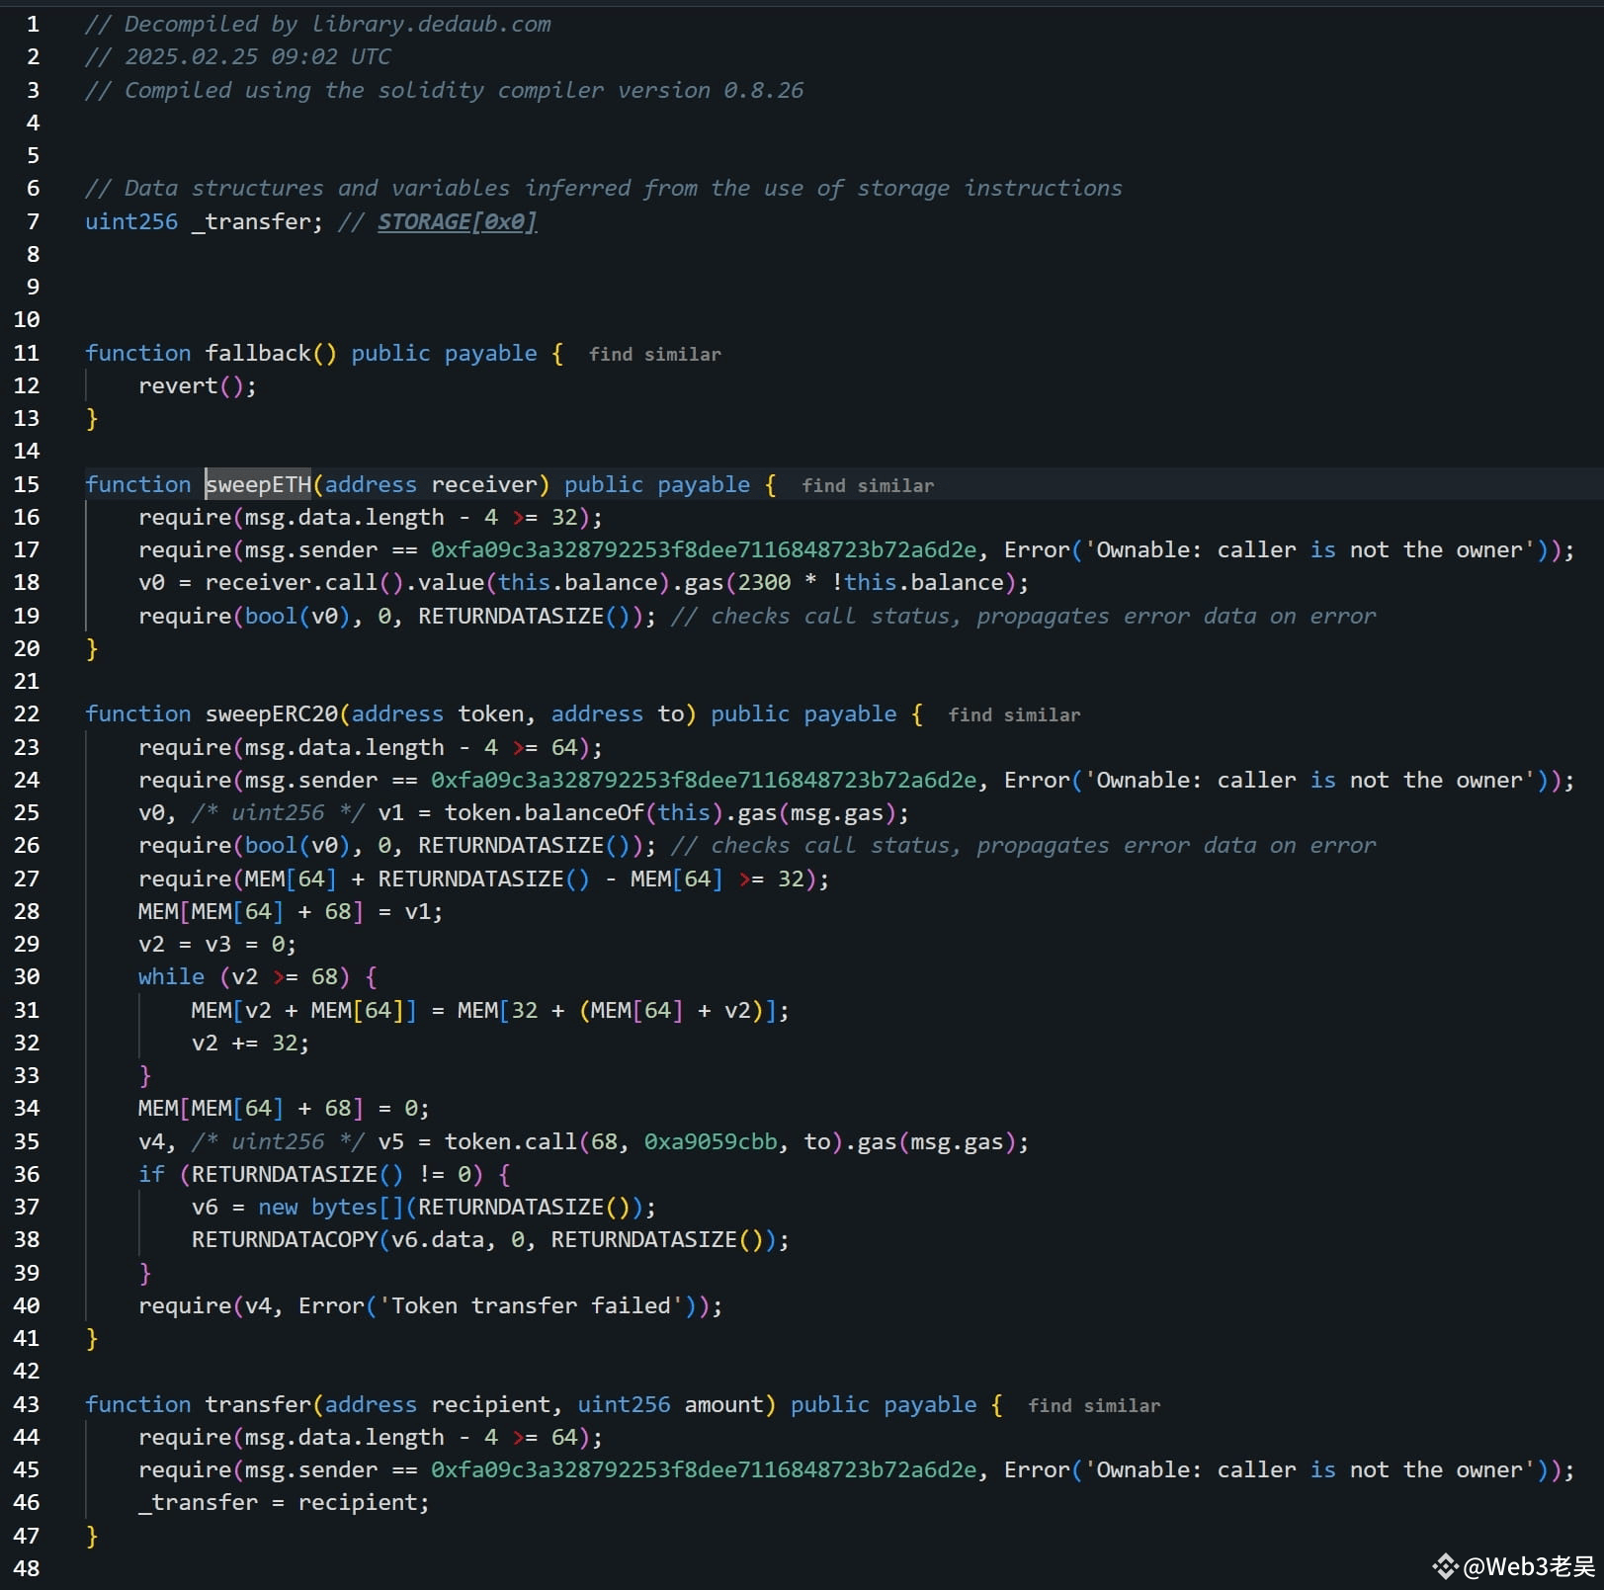Select line number 15 in the gutter
This screenshot has width=1604, height=1590.
click(x=27, y=484)
